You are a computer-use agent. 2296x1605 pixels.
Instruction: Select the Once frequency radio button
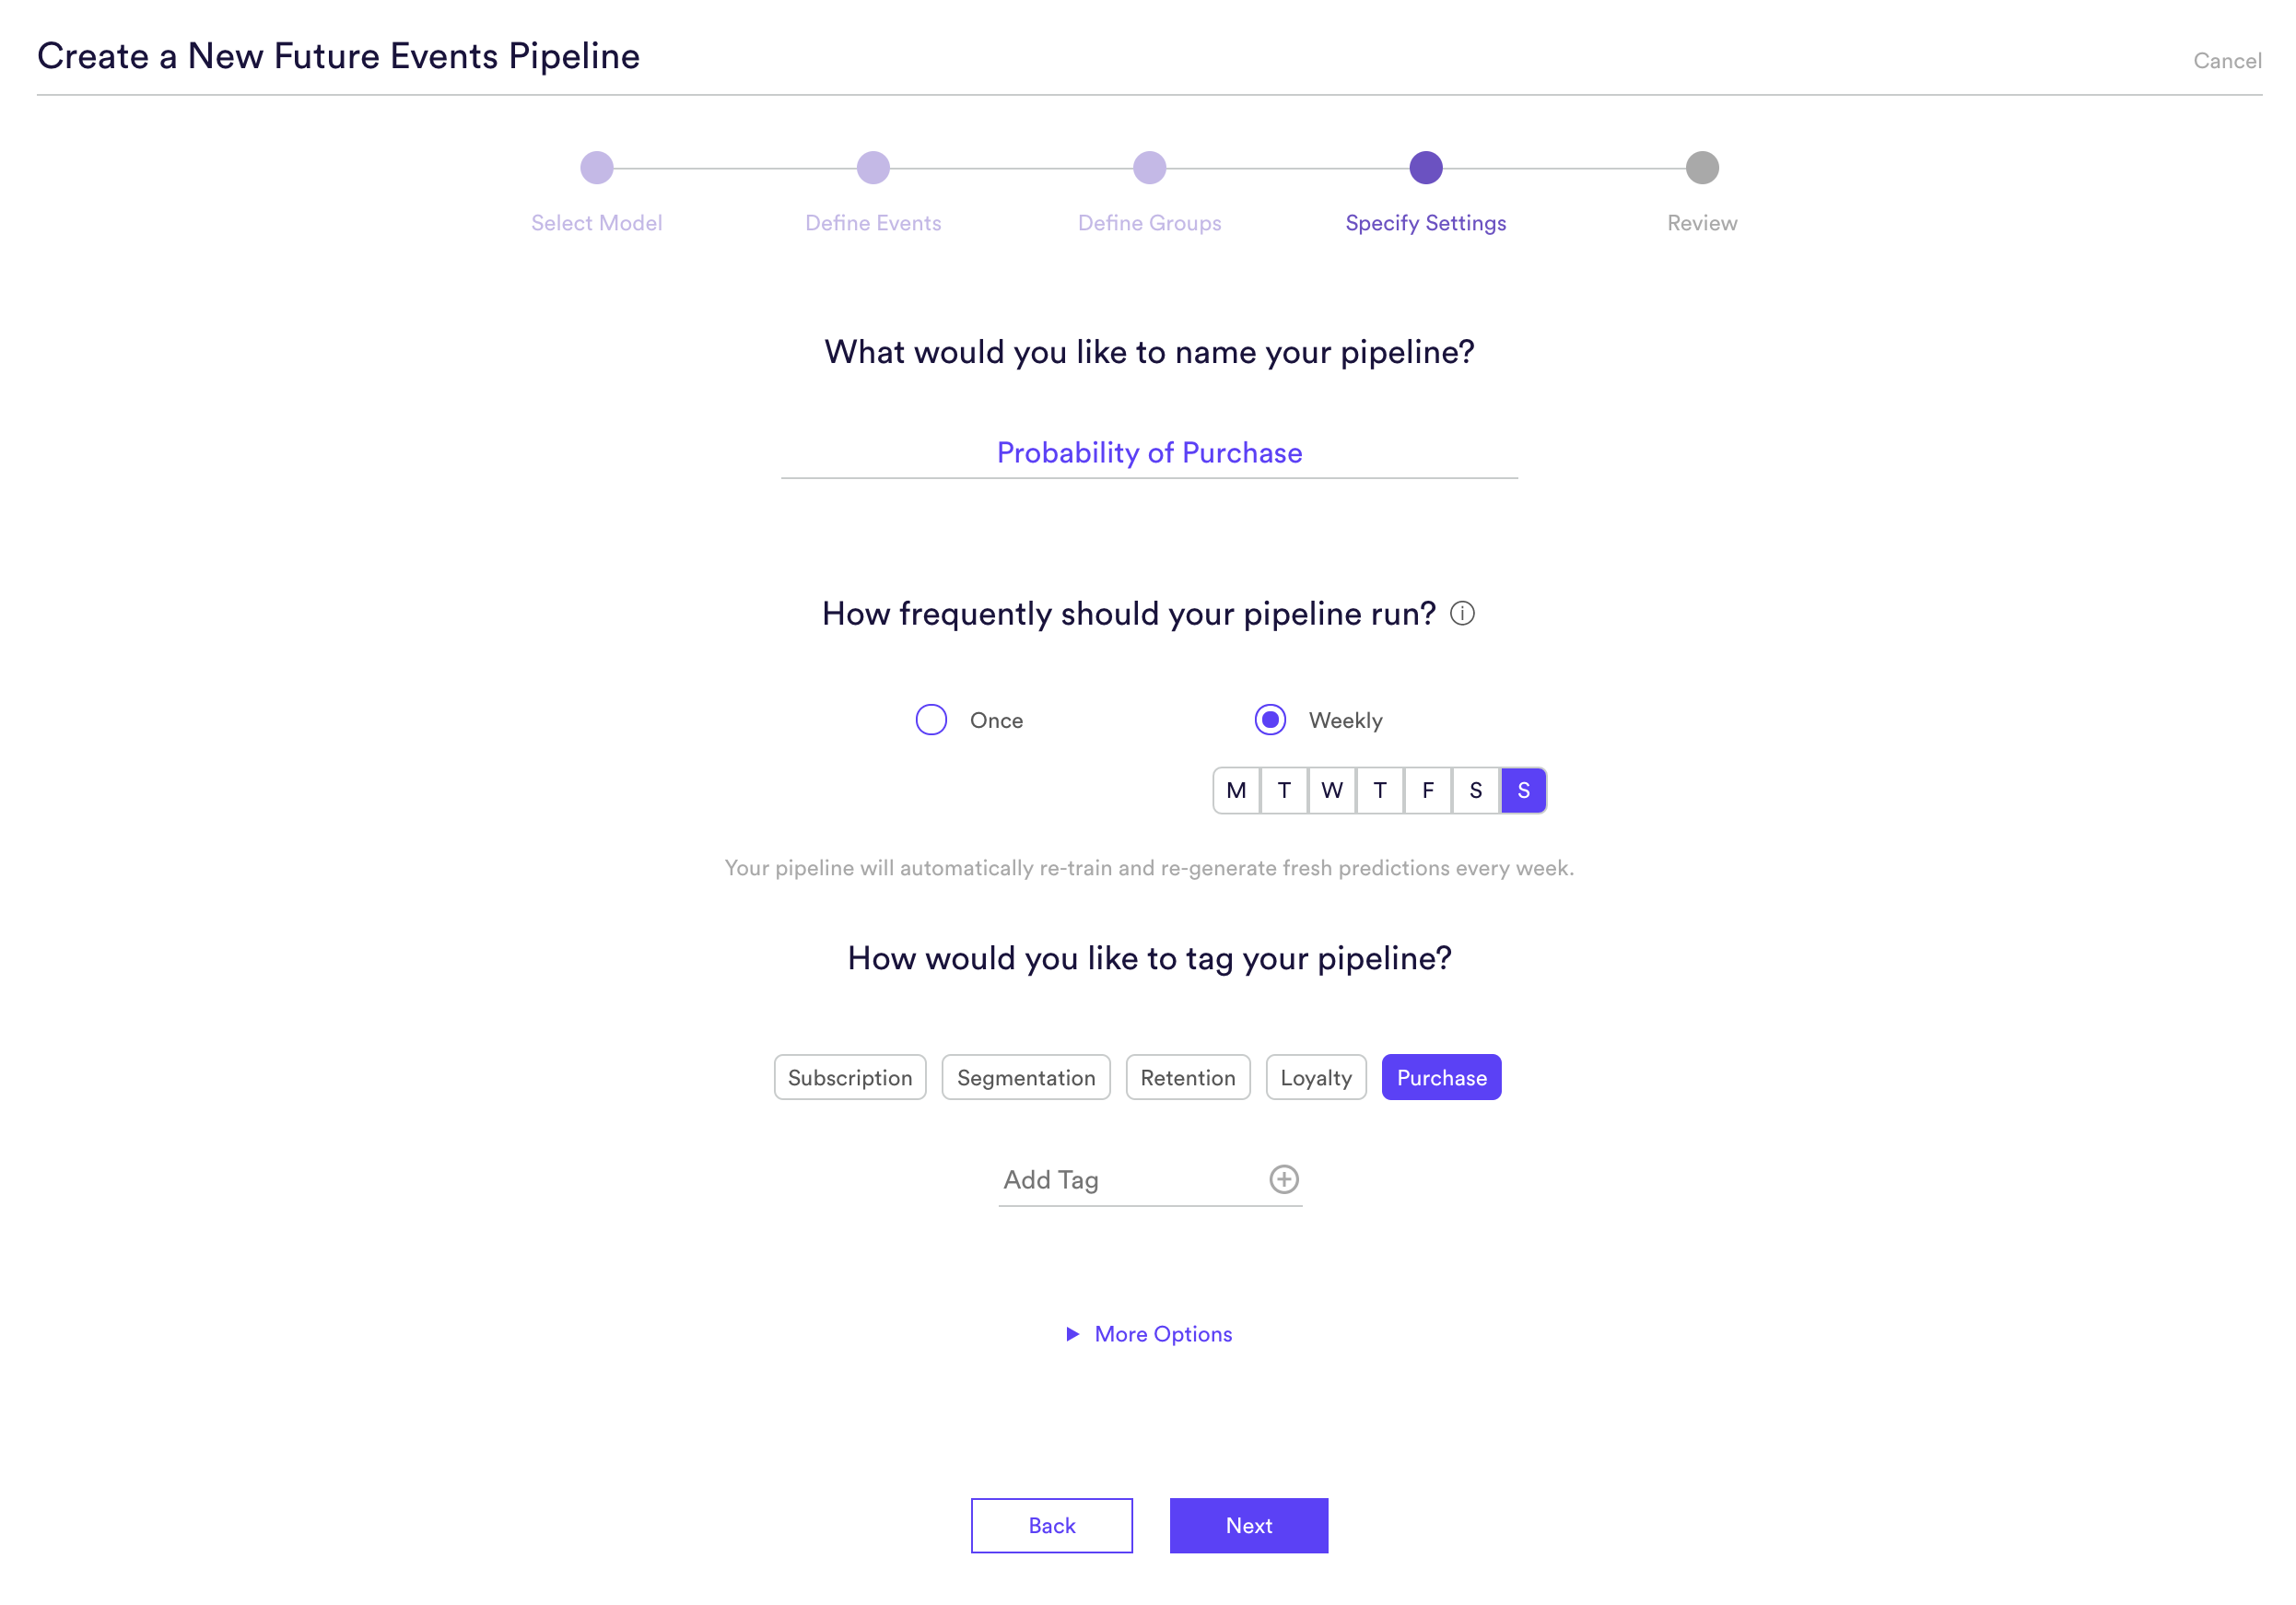(x=931, y=720)
